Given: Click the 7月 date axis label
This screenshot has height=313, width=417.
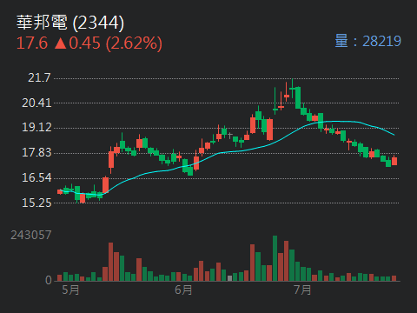Looking at the screenshot, I should pos(302,290).
